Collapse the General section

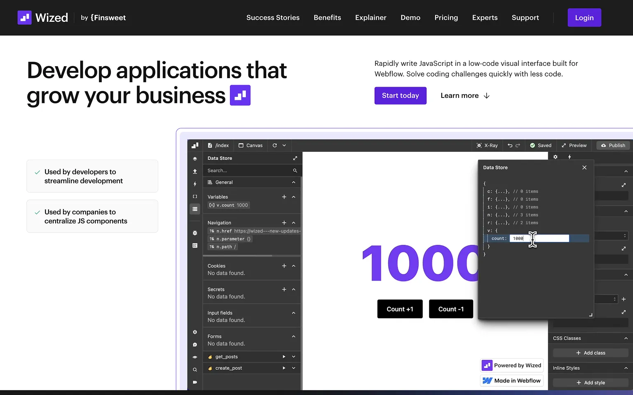tap(293, 182)
